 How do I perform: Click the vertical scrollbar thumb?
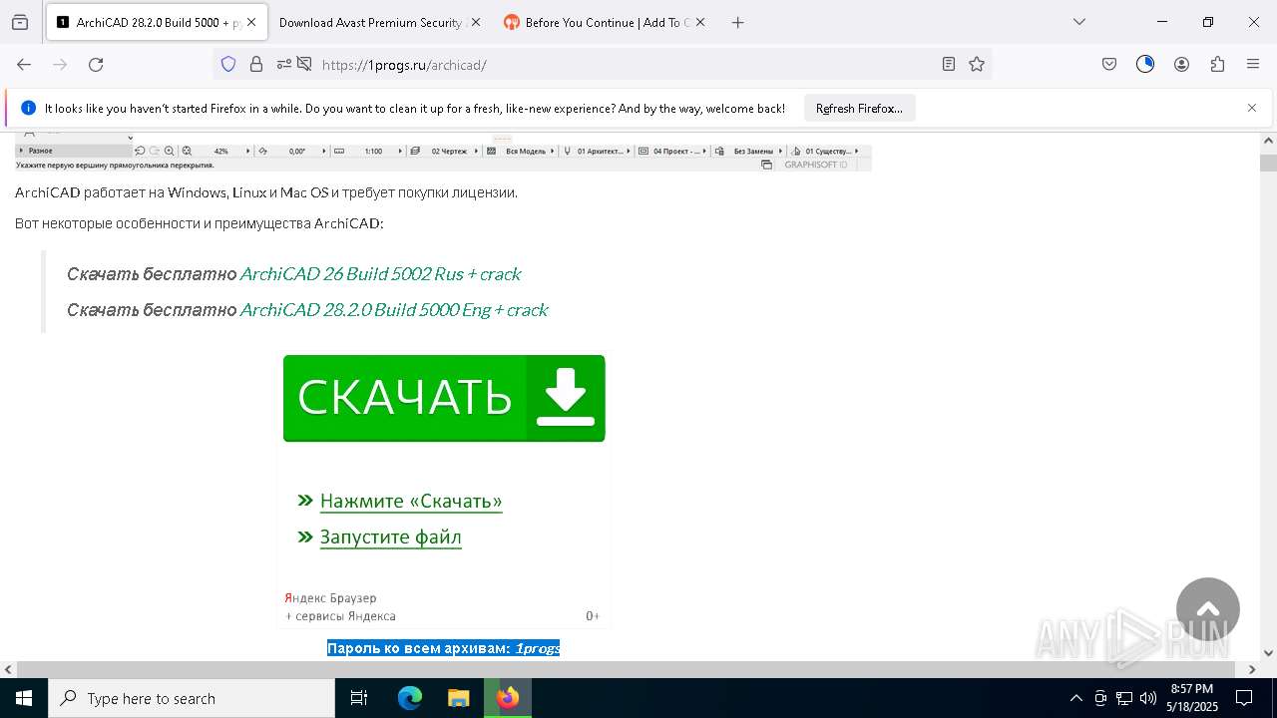1268,163
